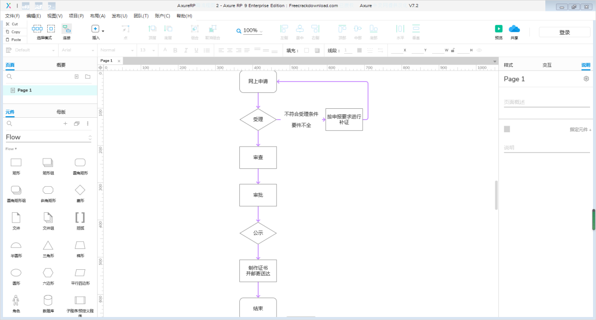596x320 pixels.
Task: Click the add page icon in pages panel
Action: (x=76, y=77)
